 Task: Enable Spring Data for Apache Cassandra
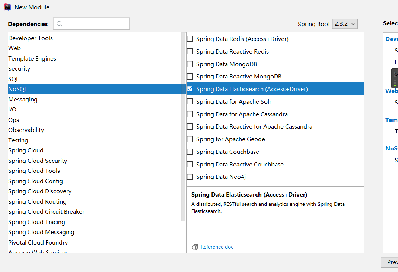point(190,114)
